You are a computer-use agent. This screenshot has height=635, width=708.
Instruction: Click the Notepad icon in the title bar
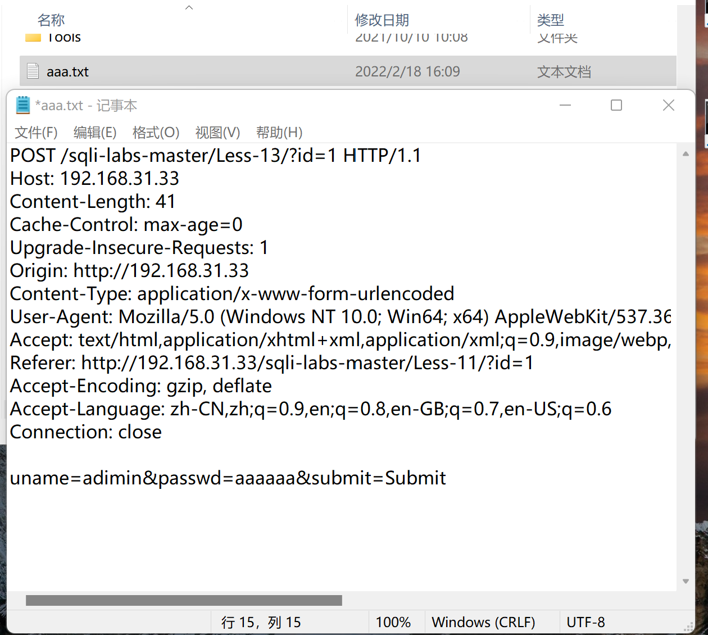(22, 105)
